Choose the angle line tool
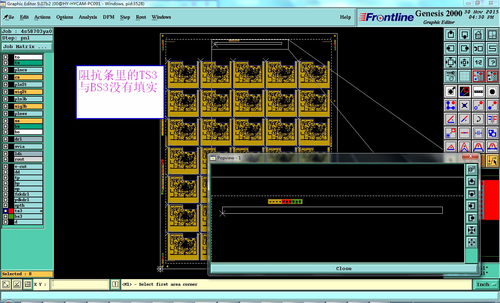Screen dimensions: 500x303 click(451, 119)
